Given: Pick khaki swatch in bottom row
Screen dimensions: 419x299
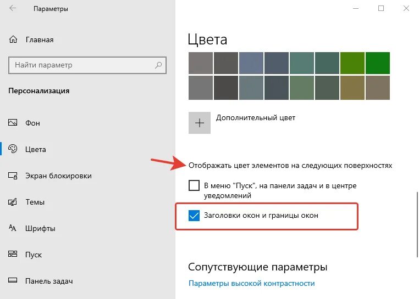Looking at the screenshot, I should (x=352, y=88).
